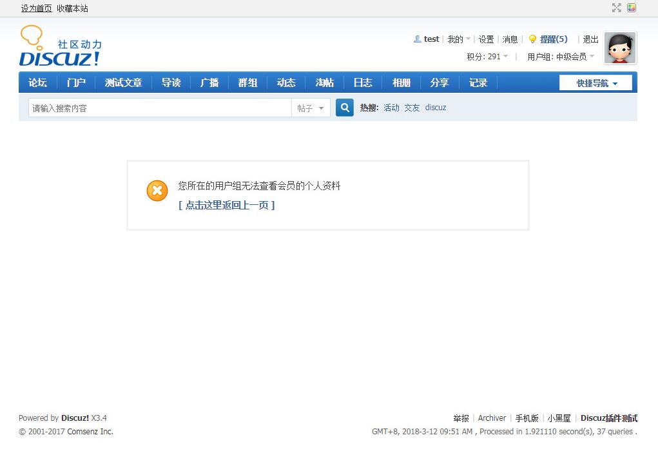Click the blue search magnifier button

tap(345, 108)
